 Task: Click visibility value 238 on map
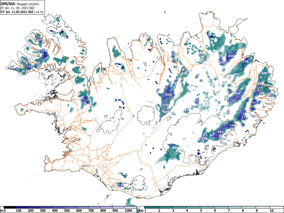click(84, 103)
